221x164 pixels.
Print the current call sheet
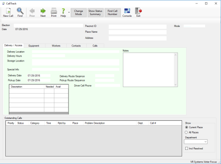pos(54,12)
